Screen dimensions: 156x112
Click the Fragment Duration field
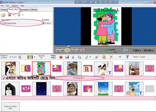(x=13, y=57)
